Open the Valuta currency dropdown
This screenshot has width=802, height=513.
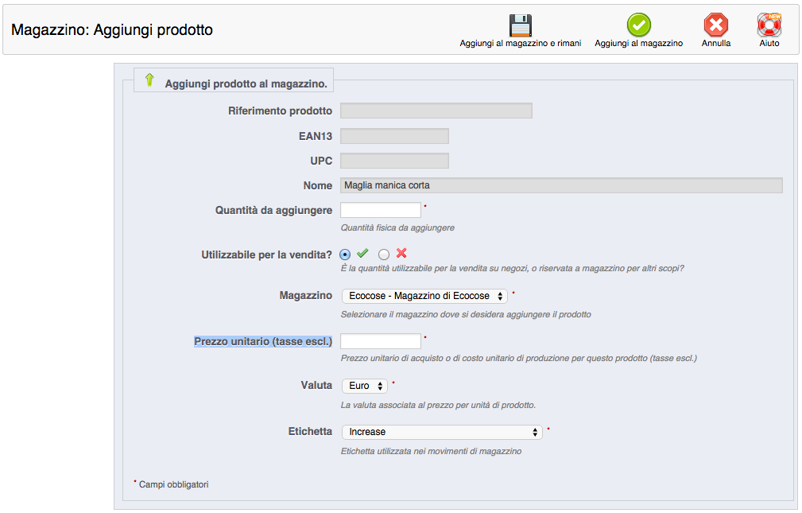365,386
